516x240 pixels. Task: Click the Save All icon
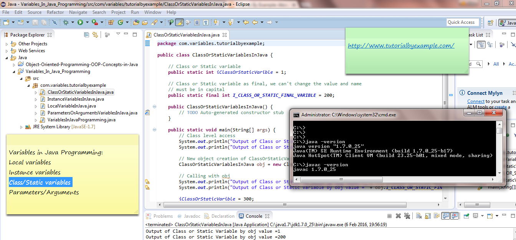(x=44, y=22)
